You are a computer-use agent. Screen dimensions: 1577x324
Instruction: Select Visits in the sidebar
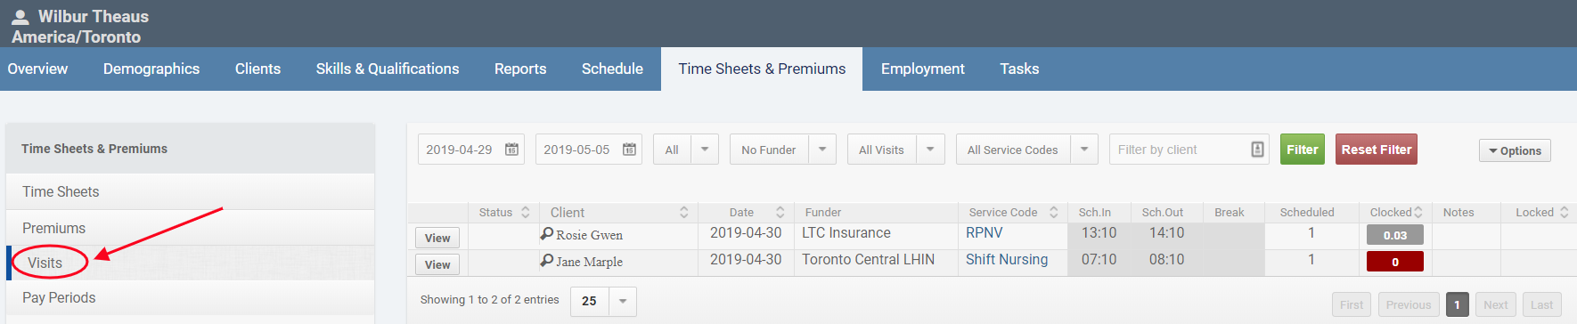tap(190, 263)
